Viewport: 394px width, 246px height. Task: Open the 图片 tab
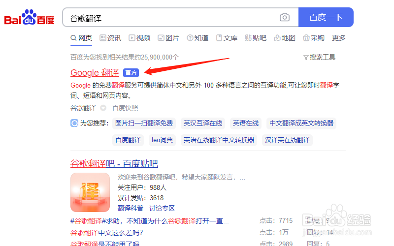point(168,38)
